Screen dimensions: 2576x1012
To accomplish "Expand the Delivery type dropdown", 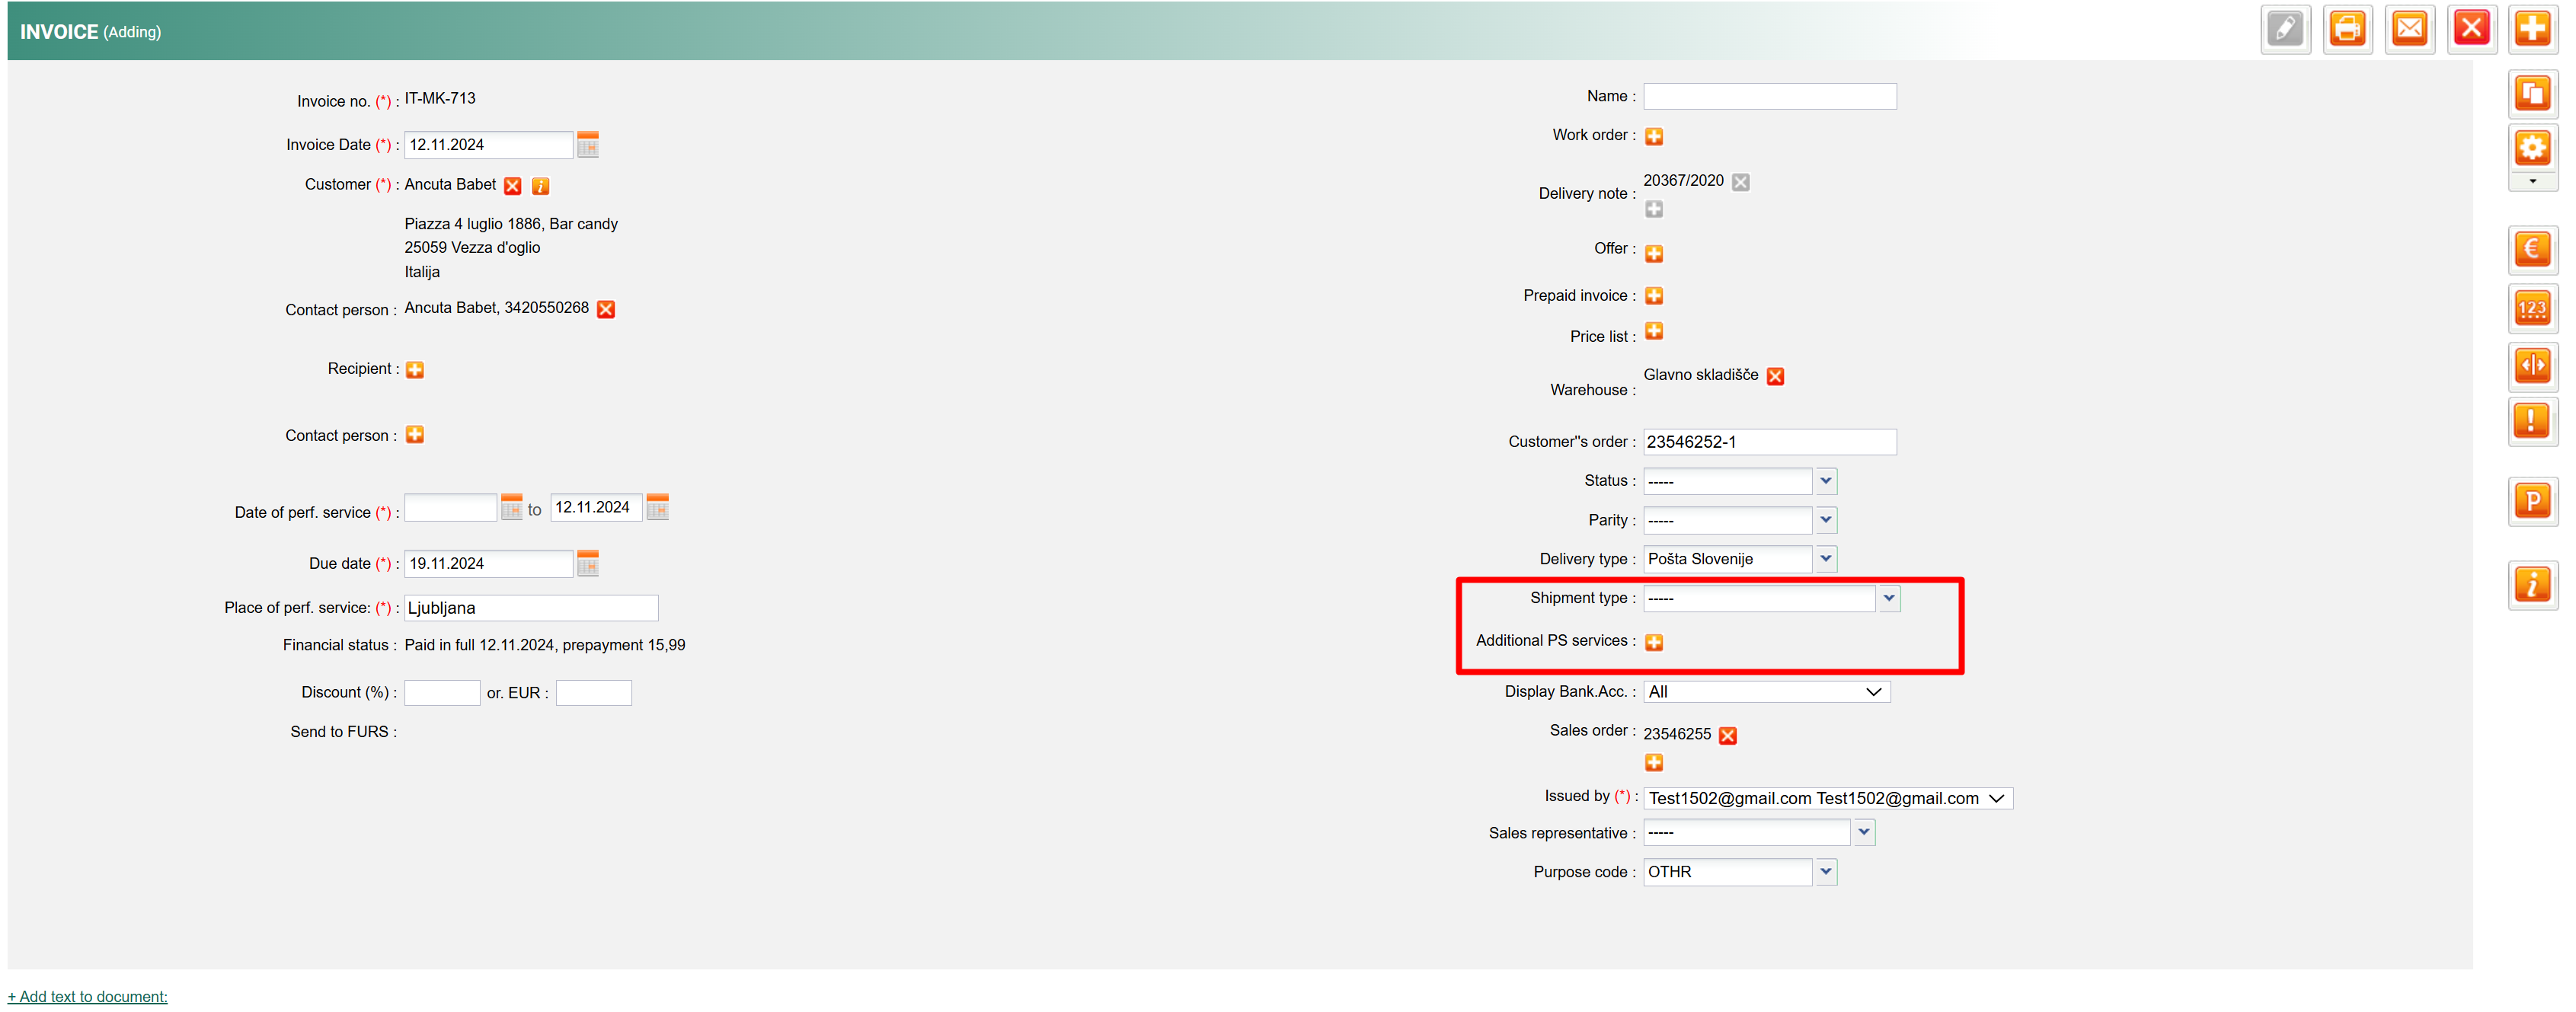I will 1825,559.
